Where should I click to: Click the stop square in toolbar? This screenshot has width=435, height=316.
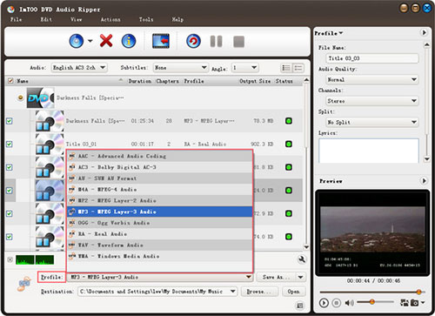[x=238, y=42]
